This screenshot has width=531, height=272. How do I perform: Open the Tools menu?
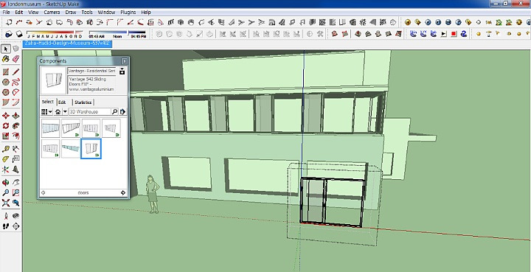(x=87, y=13)
